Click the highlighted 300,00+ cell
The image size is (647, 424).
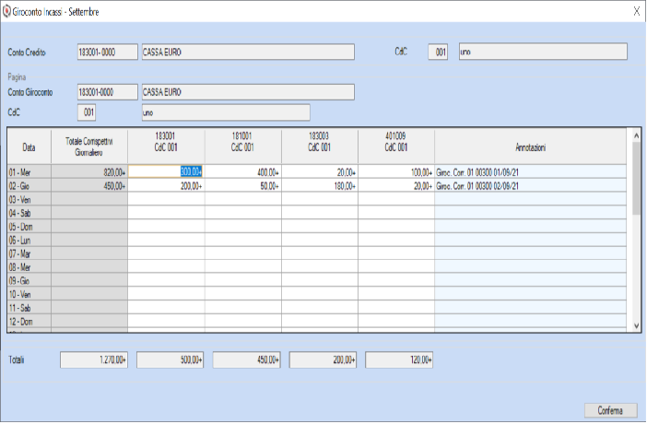pyautogui.click(x=166, y=172)
